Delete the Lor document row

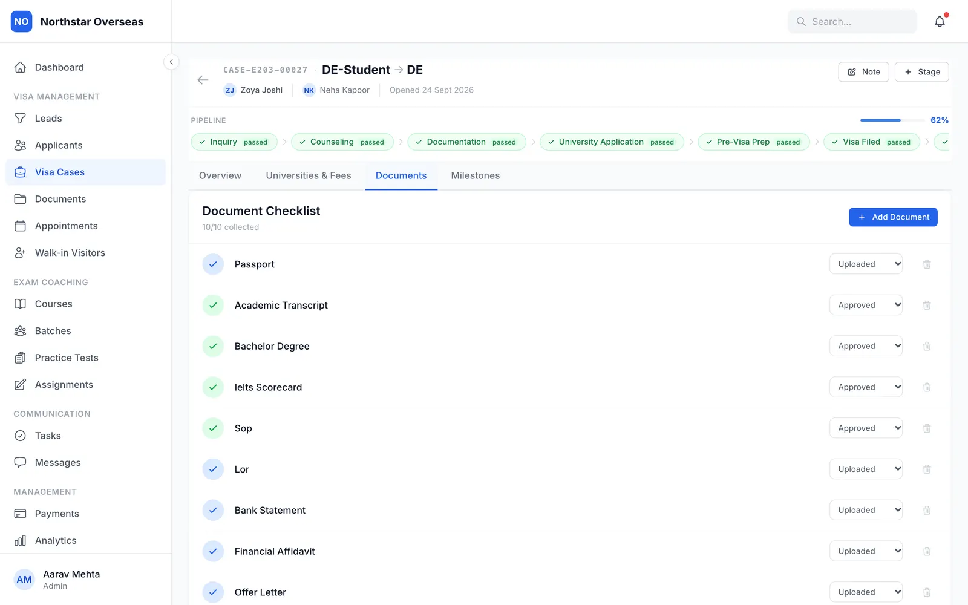click(x=927, y=469)
